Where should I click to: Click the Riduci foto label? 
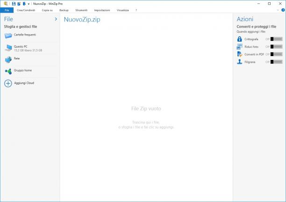[251, 47]
